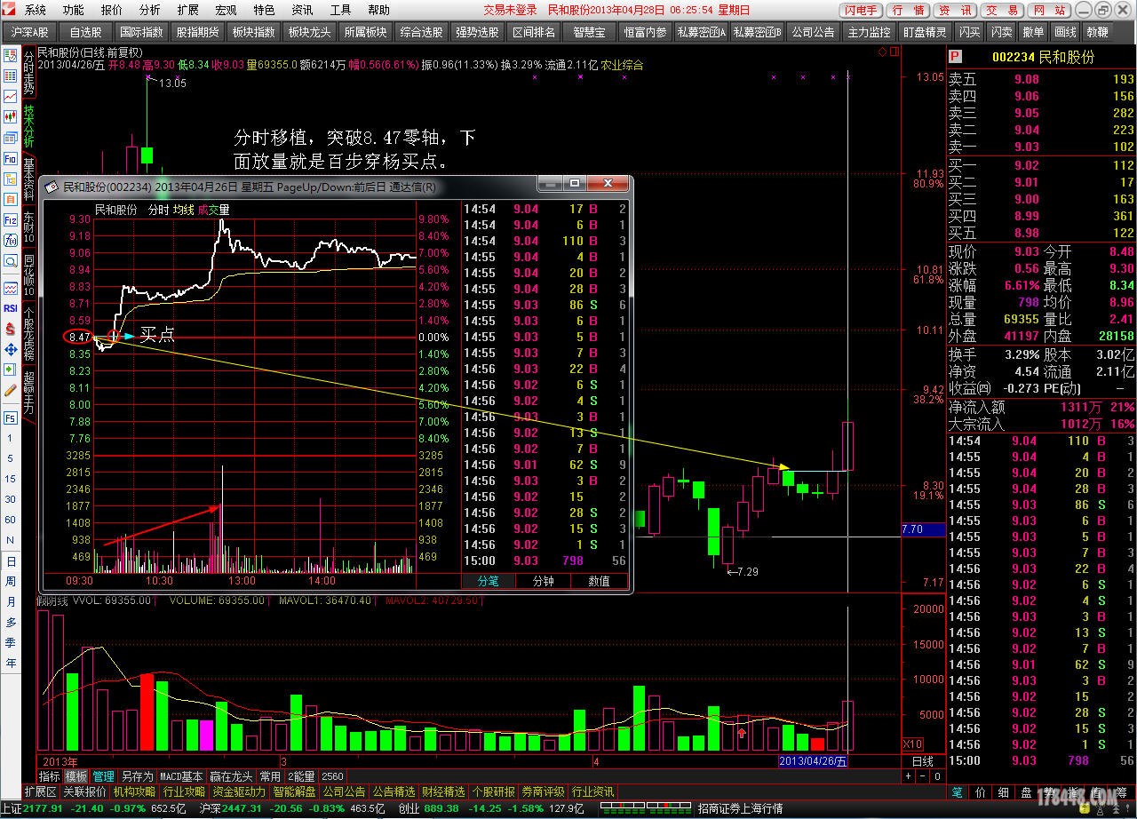
Task: Open the 基本资料 vertical tab
Action: [x=29, y=179]
